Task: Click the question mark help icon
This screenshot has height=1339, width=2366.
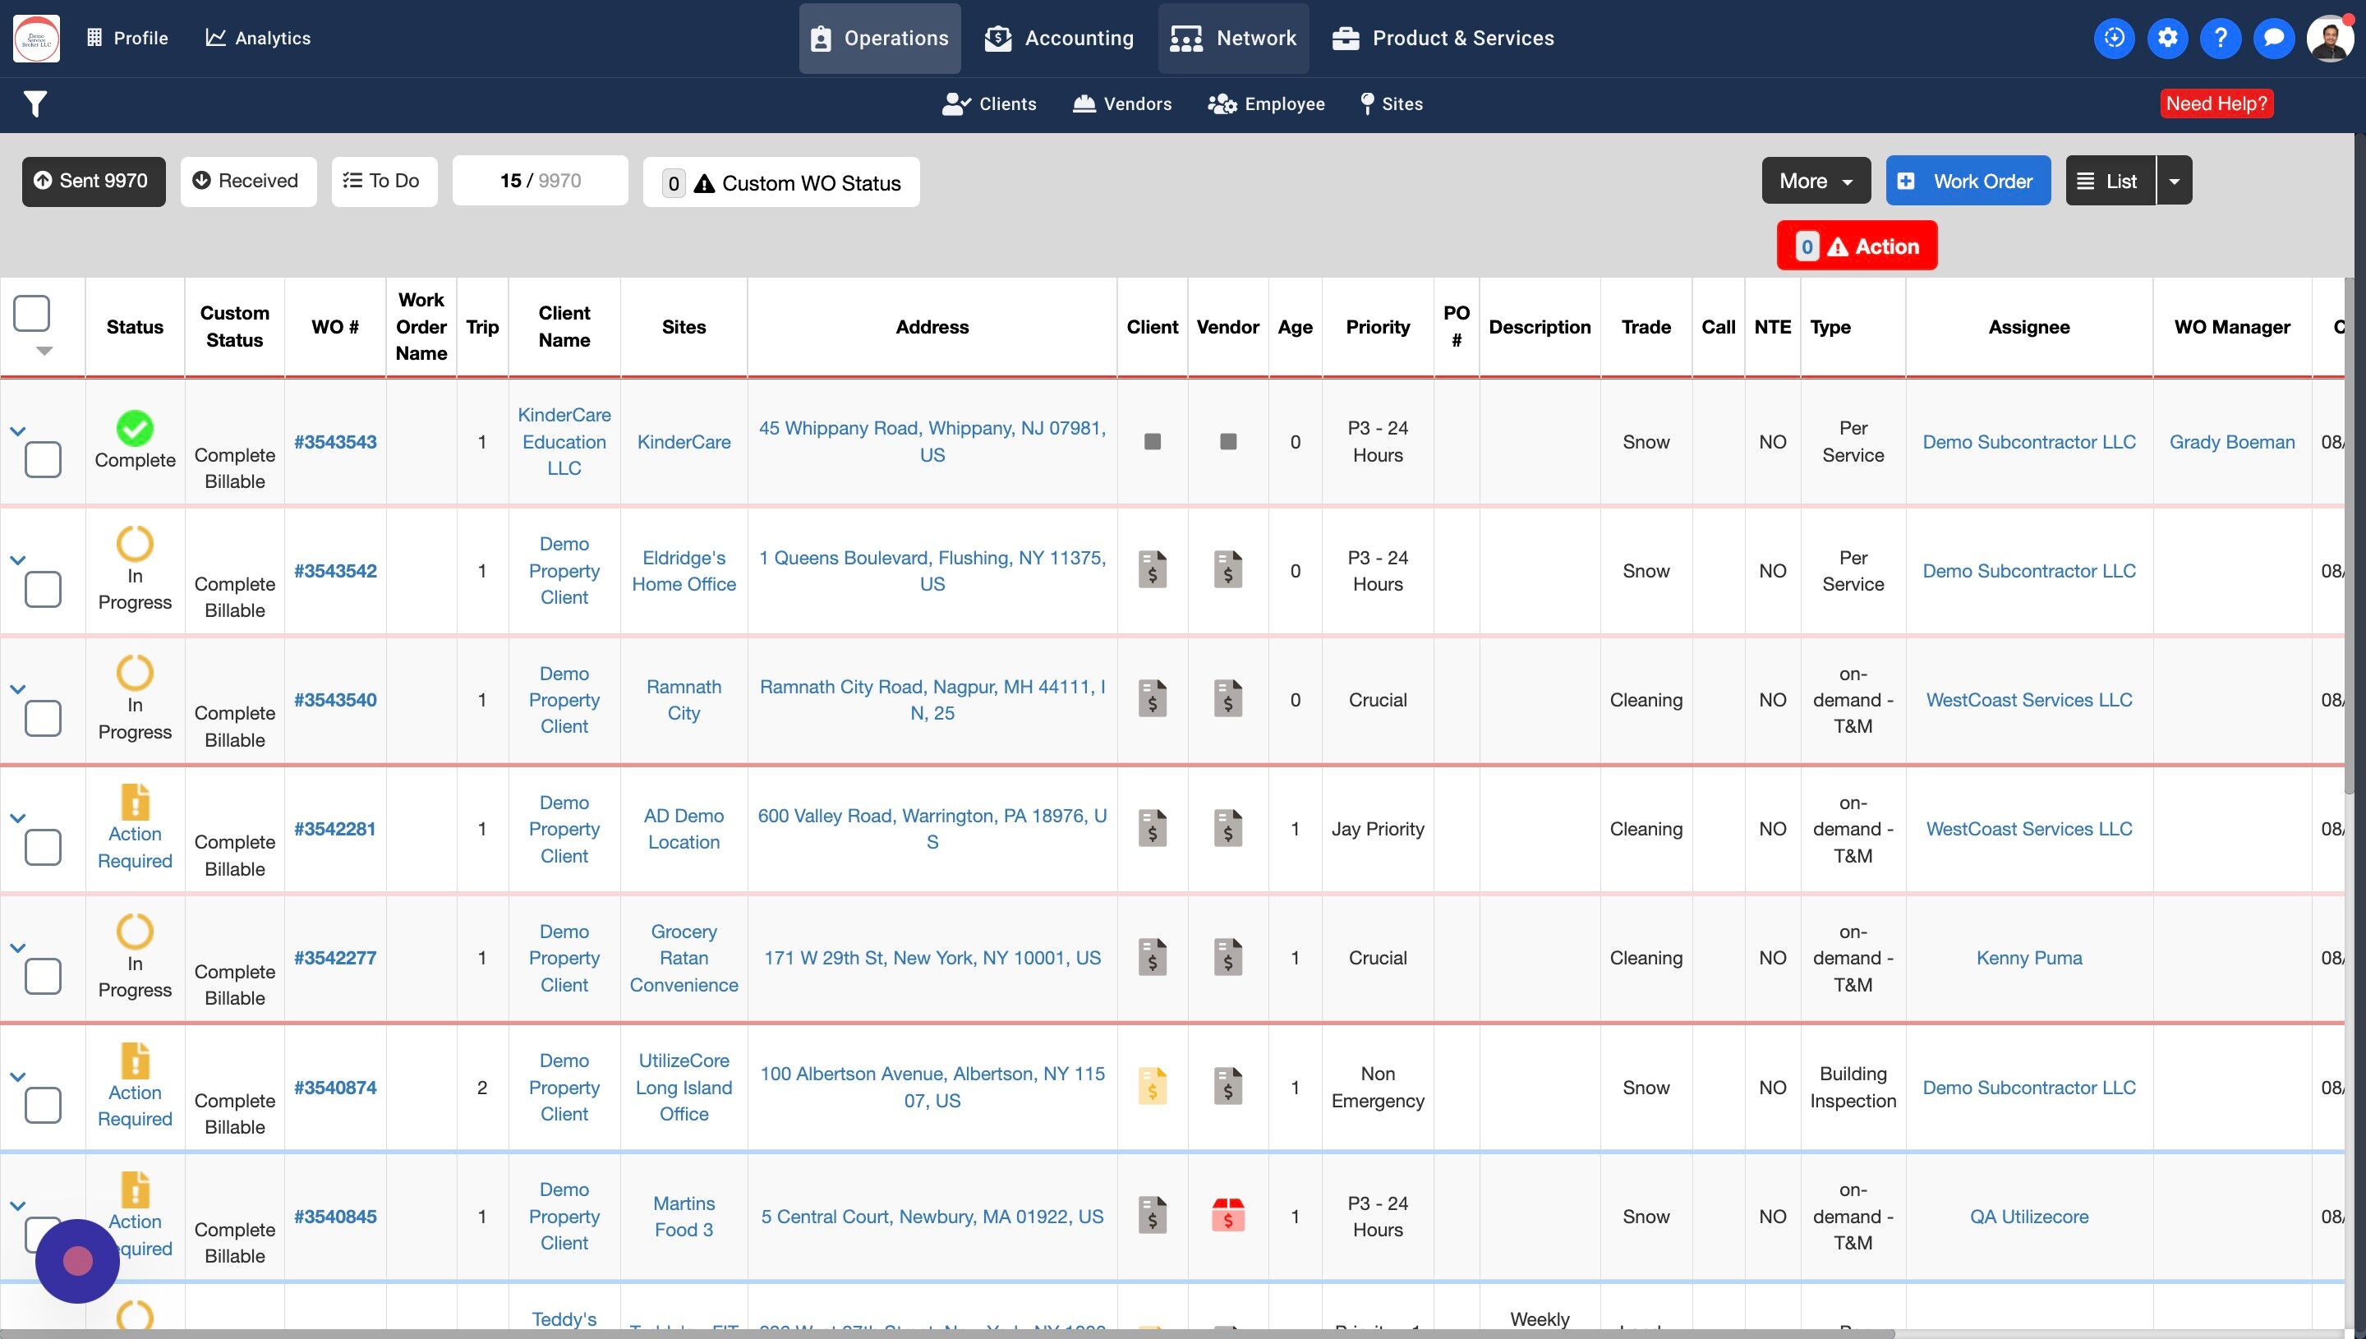Action: point(2221,38)
